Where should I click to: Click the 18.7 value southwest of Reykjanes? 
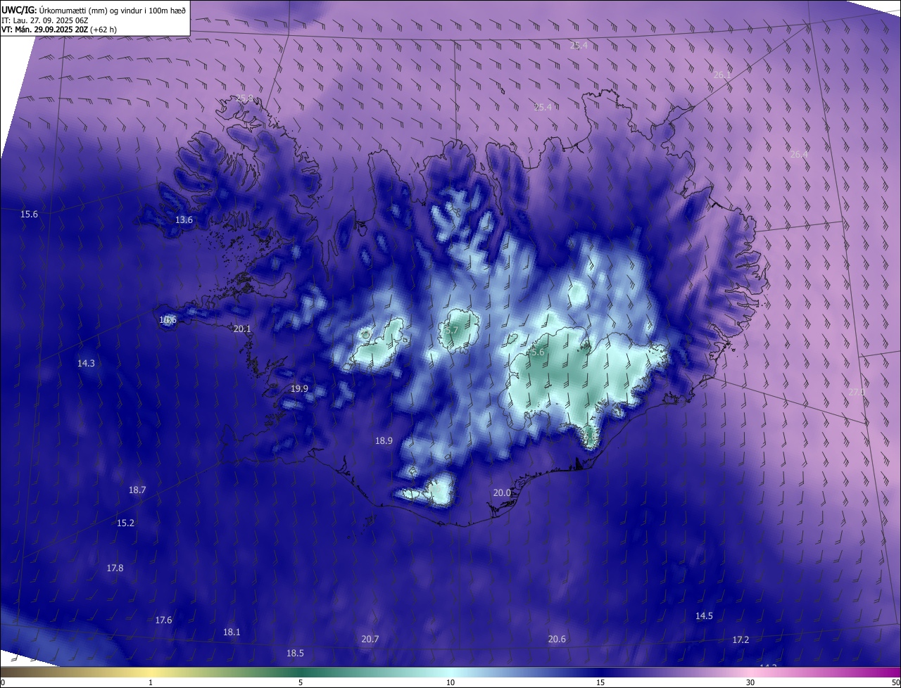(137, 490)
